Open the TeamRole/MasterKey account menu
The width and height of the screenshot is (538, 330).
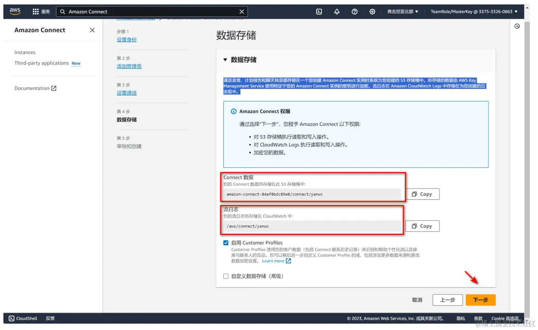(474, 12)
